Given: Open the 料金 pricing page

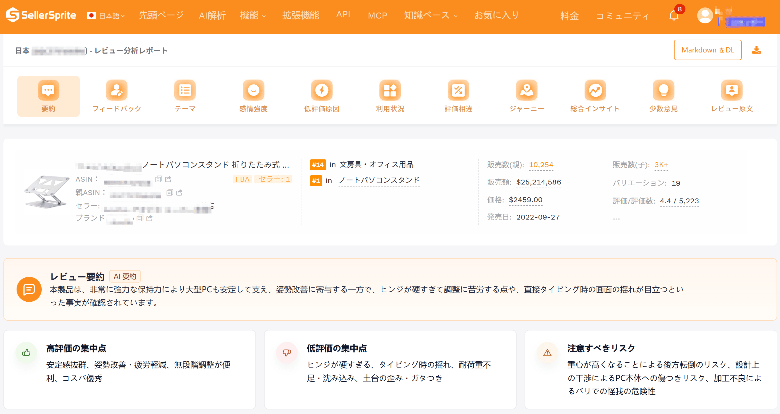Looking at the screenshot, I should click(x=569, y=16).
